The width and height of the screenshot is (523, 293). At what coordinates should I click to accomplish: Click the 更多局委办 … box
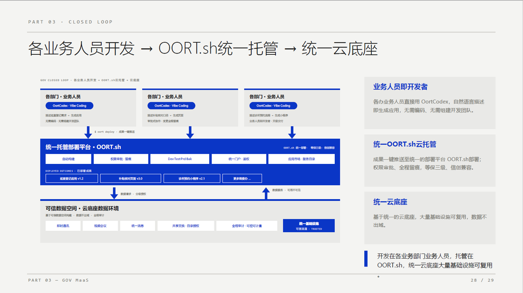pyautogui.click(x=242, y=178)
